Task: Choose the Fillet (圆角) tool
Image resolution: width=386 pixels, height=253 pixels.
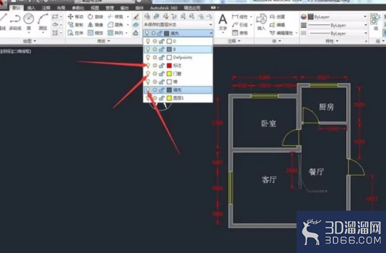Action: (x=115, y=24)
